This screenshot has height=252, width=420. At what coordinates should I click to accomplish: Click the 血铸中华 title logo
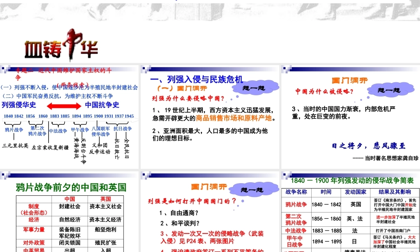(x=61, y=45)
